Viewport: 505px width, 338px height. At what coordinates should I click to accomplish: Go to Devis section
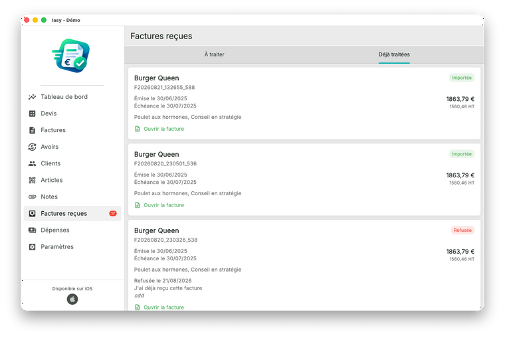(72, 114)
